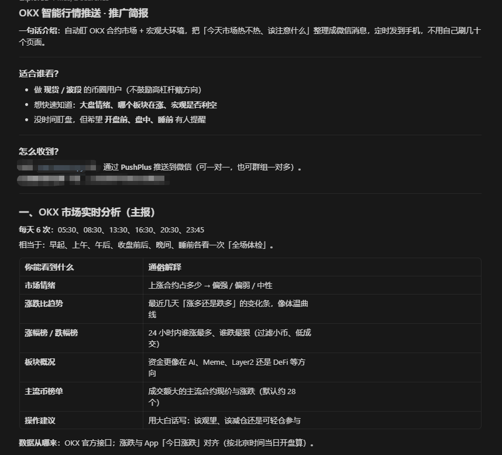Select the bullet mentioning '现货 / 波段'

[x=118, y=90]
